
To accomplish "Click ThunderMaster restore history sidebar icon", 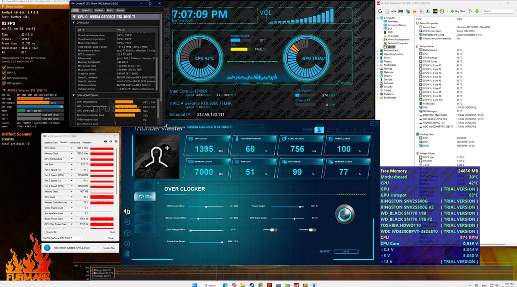I will pyautogui.click(x=127, y=222).
